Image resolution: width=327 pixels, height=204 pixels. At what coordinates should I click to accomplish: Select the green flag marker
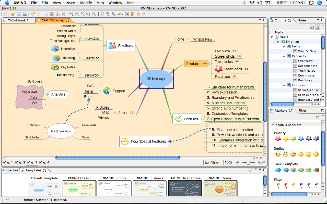click(278, 185)
